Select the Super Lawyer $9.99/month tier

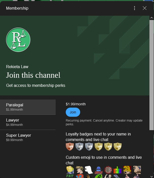[28, 137]
